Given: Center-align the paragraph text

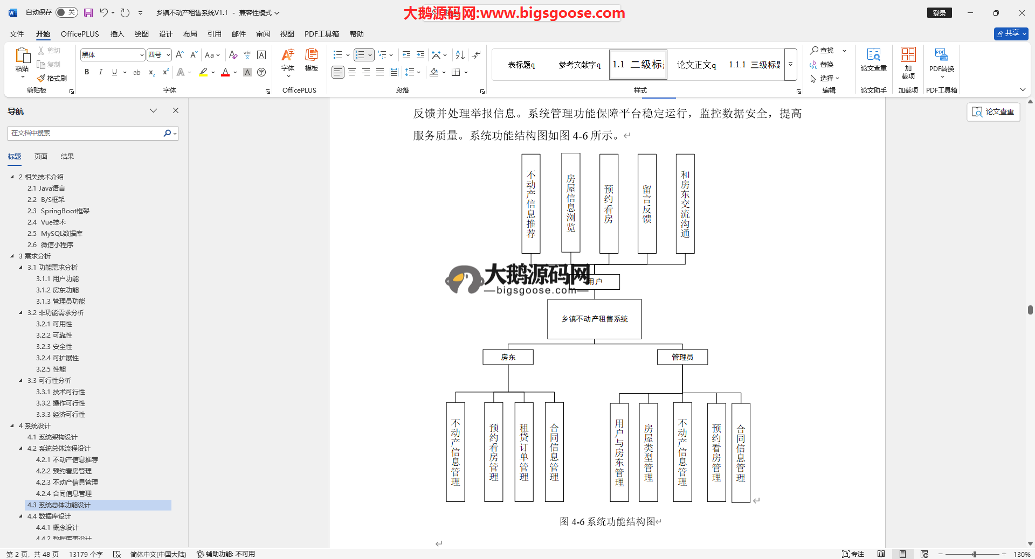Looking at the screenshot, I should click(352, 72).
